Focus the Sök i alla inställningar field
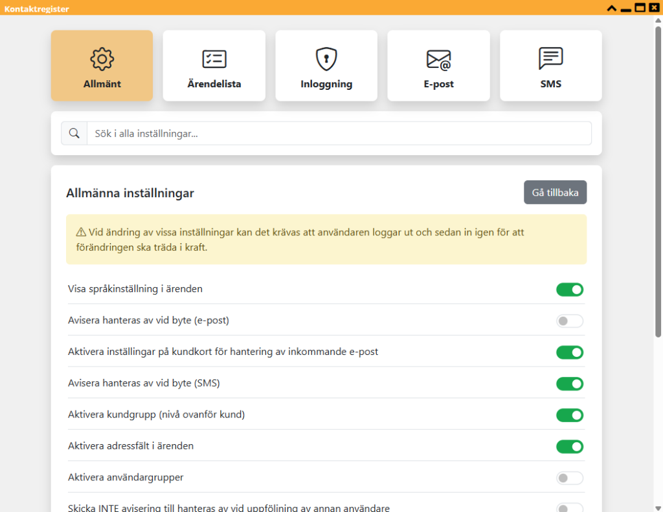The image size is (663, 512). 339,133
